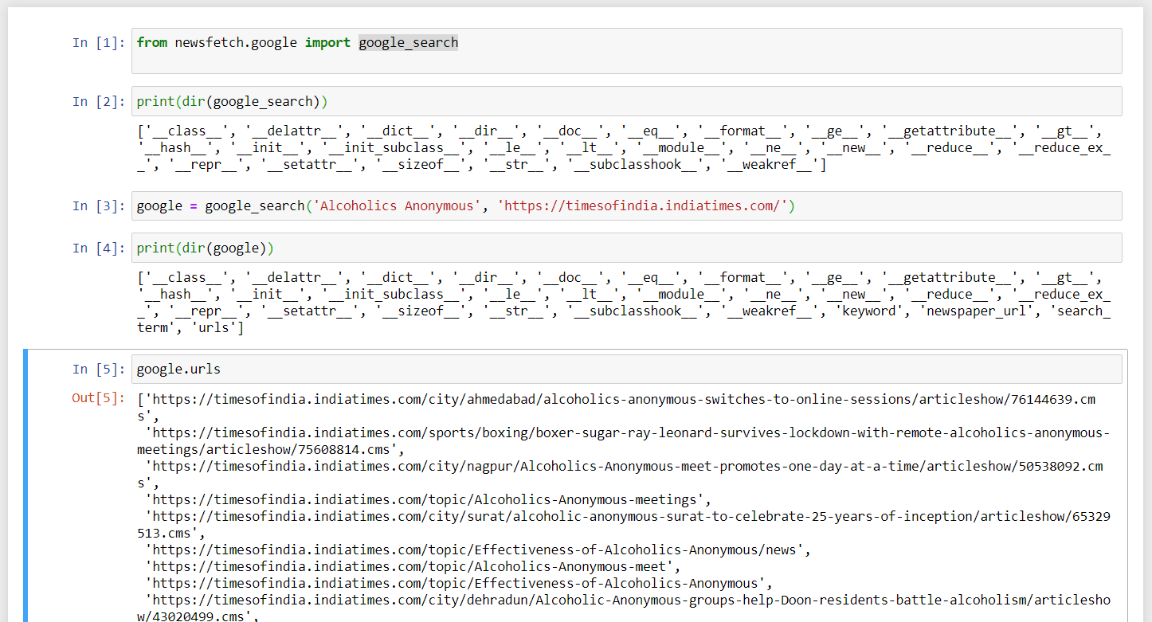Click newsfetch.google module name in cell 1
The image size is (1152, 622).
[x=236, y=43]
